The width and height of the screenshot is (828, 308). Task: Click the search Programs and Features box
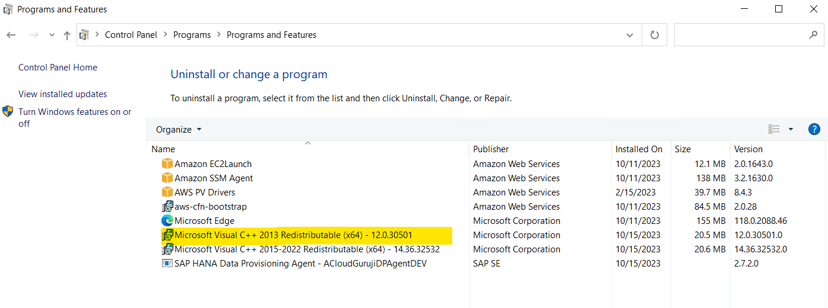coord(742,35)
